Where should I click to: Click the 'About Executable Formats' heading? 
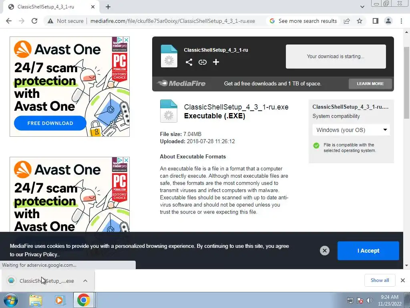click(193, 157)
